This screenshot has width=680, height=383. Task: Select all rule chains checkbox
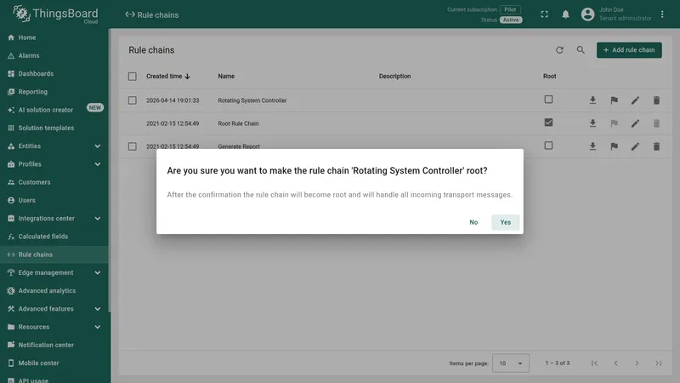point(133,77)
